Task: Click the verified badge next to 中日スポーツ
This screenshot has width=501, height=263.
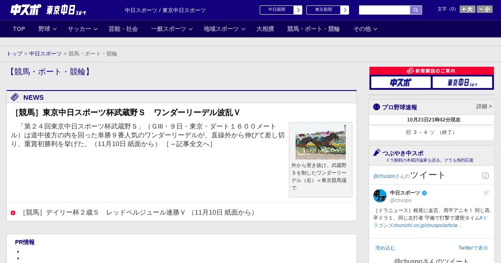Action: (x=425, y=193)
